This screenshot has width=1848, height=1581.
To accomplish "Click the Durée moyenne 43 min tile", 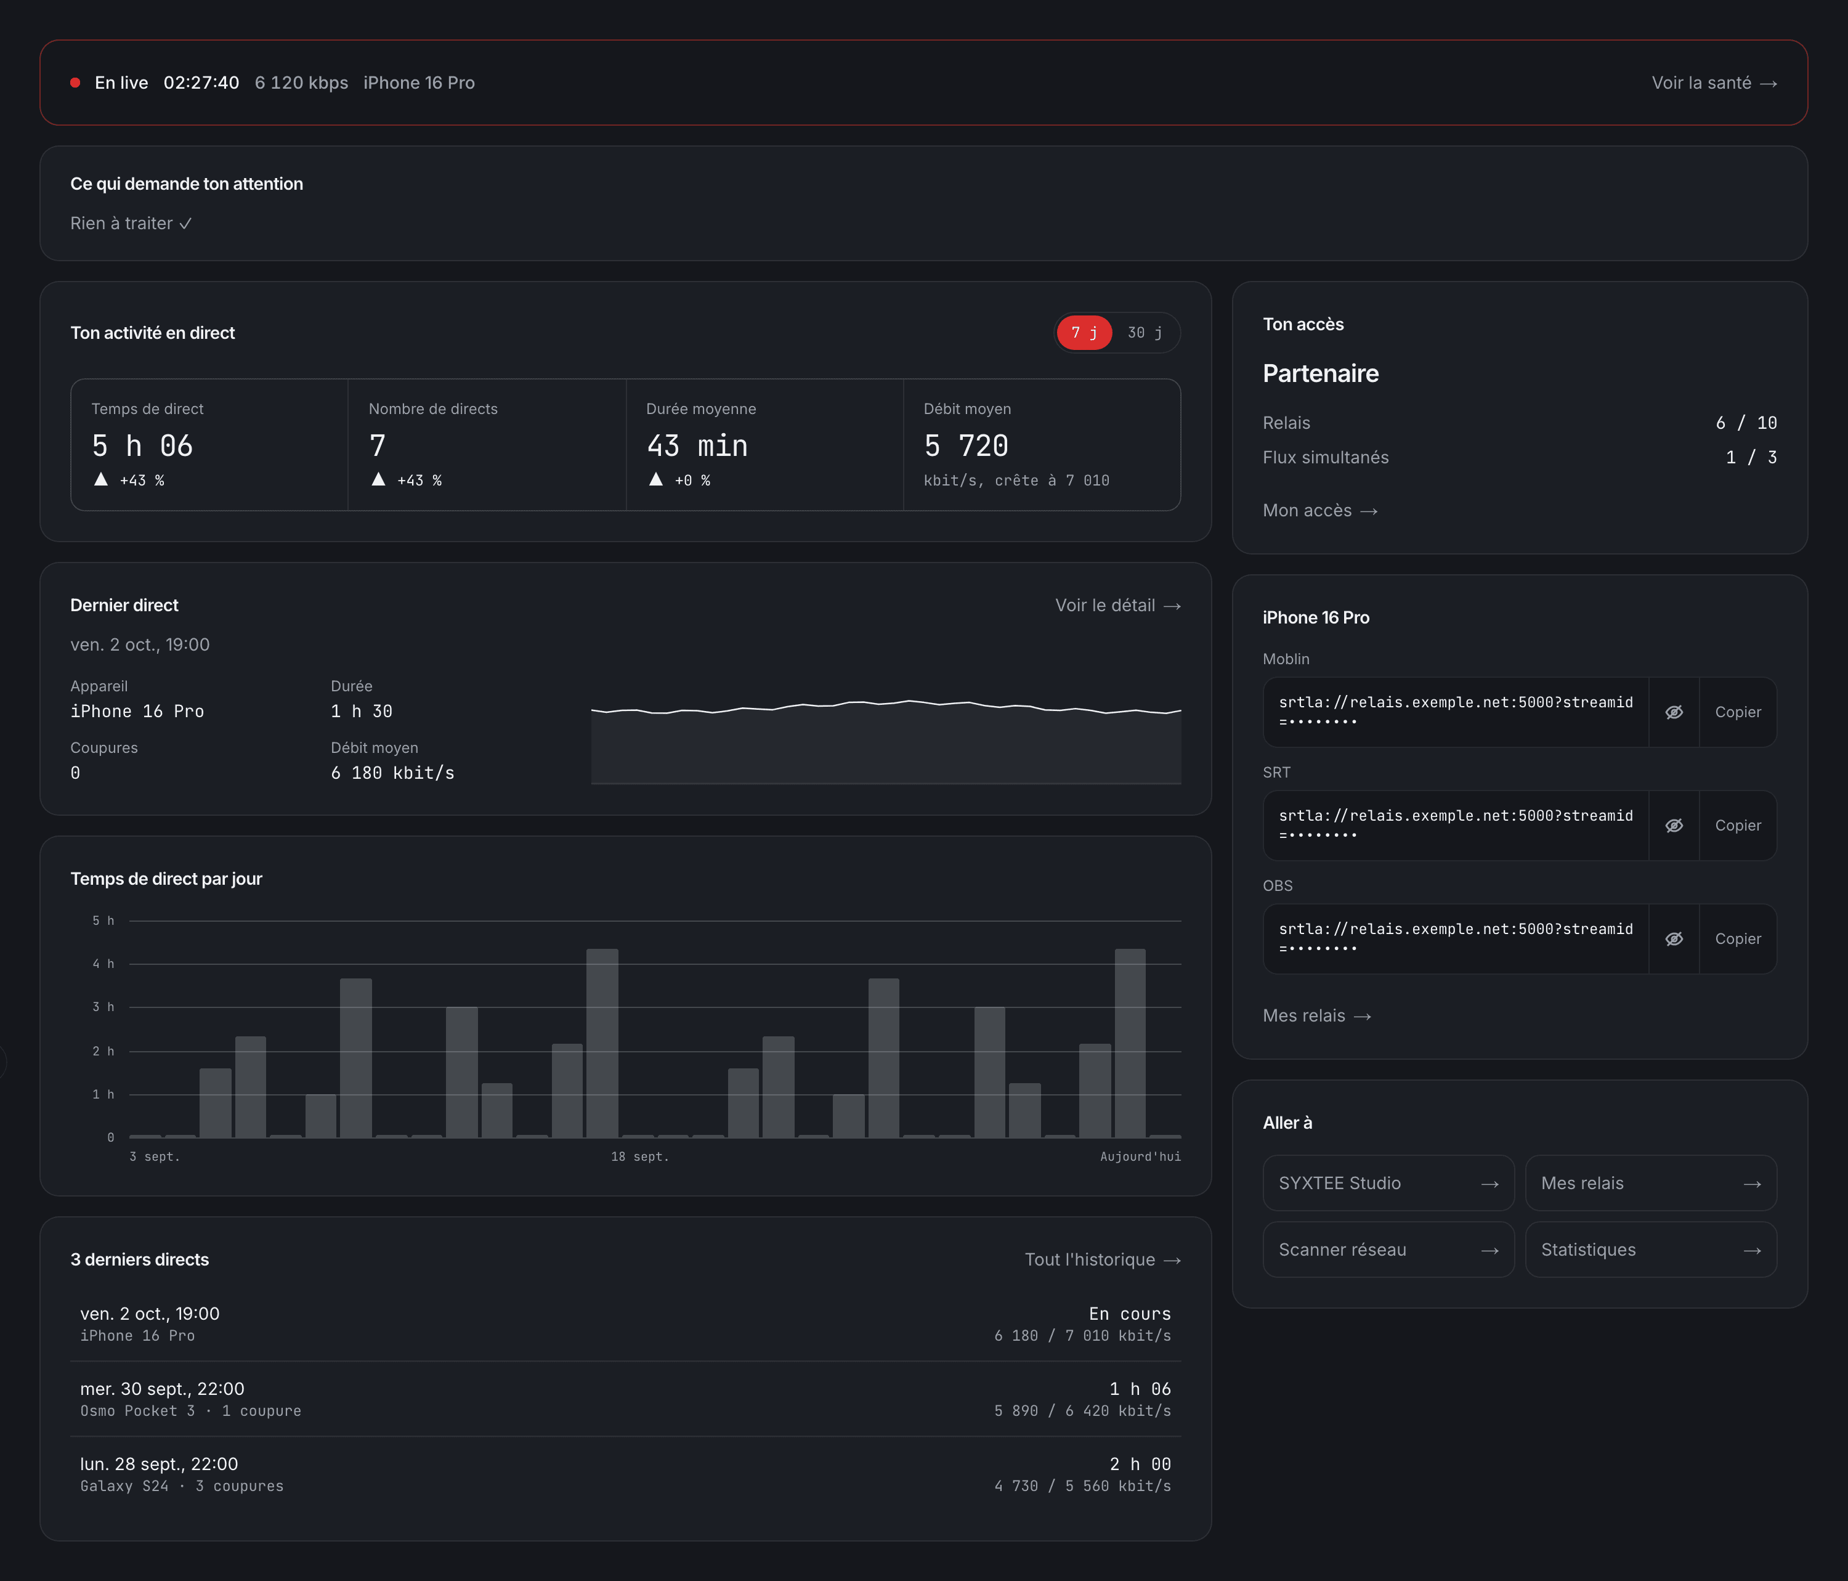I will tap(764, 444).
